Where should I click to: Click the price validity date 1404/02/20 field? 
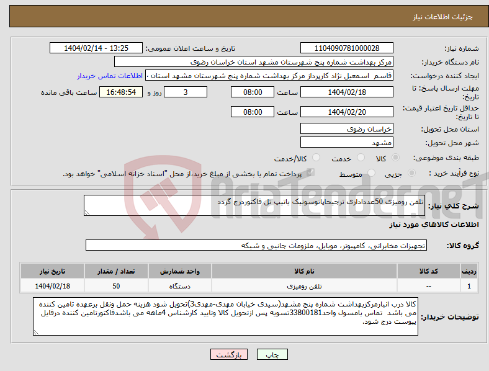[x=346, y=112]
